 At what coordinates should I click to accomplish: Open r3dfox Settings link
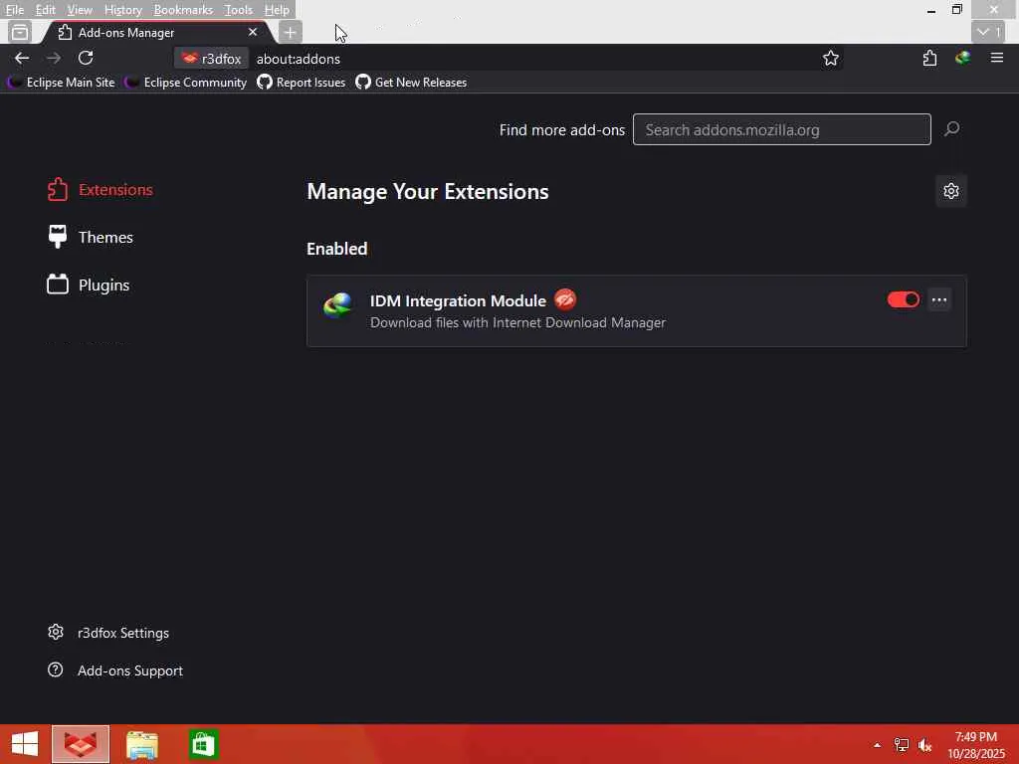[x=108, y=633]
